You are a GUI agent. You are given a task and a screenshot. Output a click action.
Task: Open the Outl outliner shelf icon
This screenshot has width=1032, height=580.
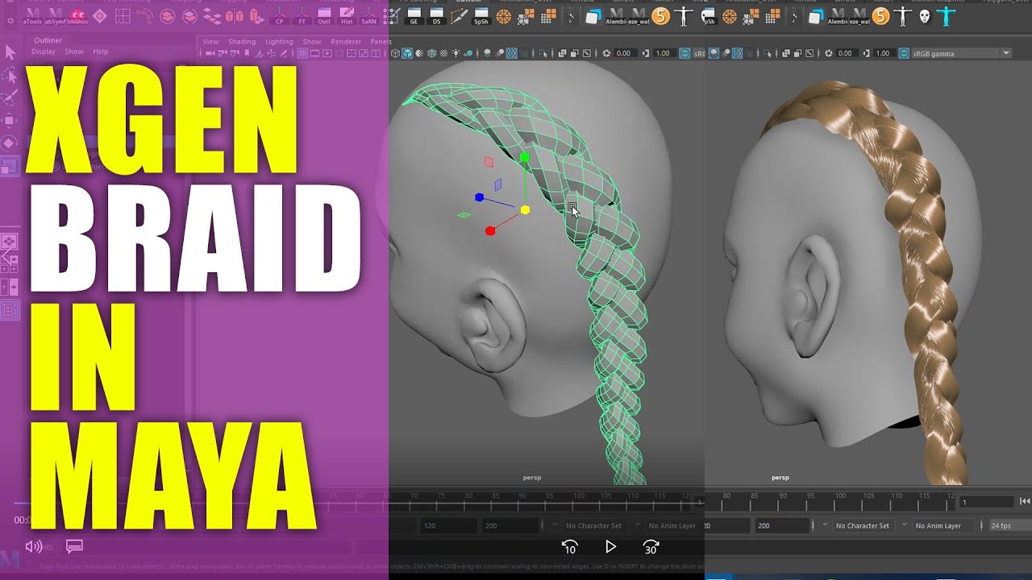[324, 16]
